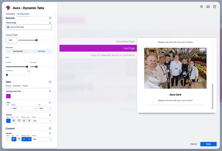
Task: Toggle light/dark theme sun icon
Action: [x=201, y=7]
